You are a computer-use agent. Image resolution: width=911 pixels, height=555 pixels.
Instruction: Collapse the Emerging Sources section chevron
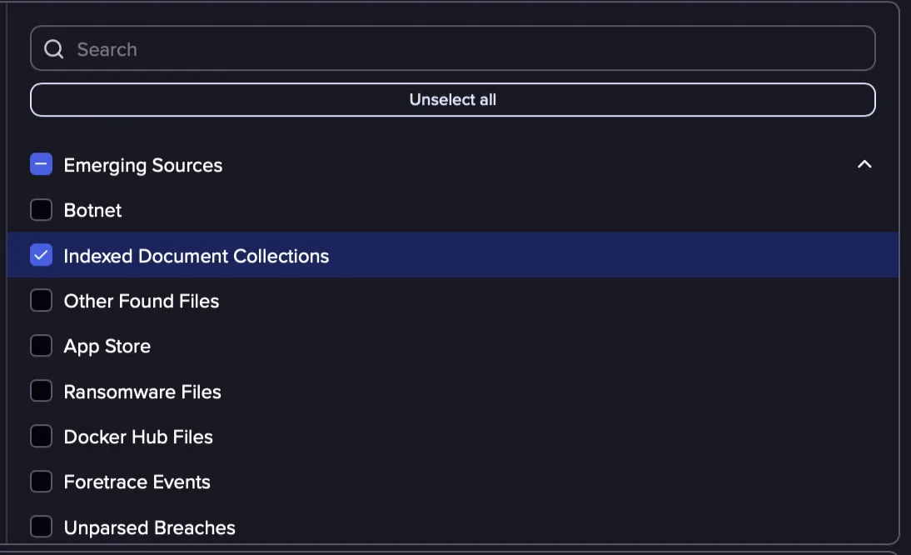click(864, 164)
